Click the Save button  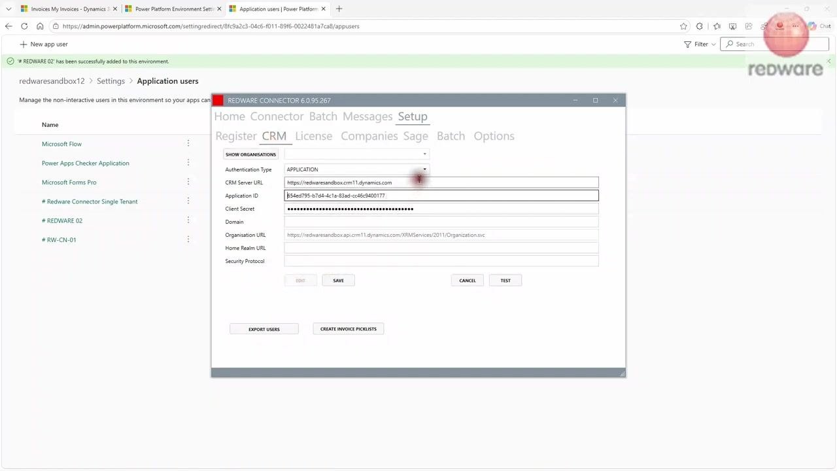338,281
